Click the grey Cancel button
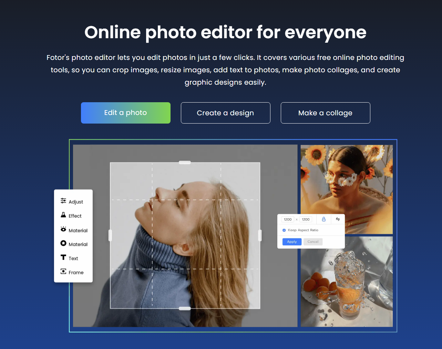The height and width of the screenshot is (349, 442). point(313,242)
